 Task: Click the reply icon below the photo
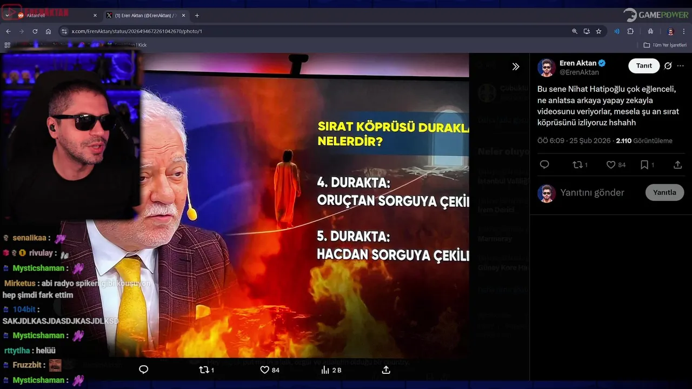click(144, 370)
